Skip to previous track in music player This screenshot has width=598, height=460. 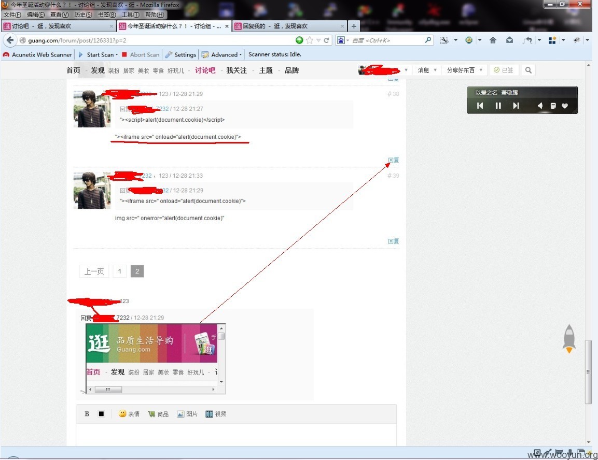[480, 106]
